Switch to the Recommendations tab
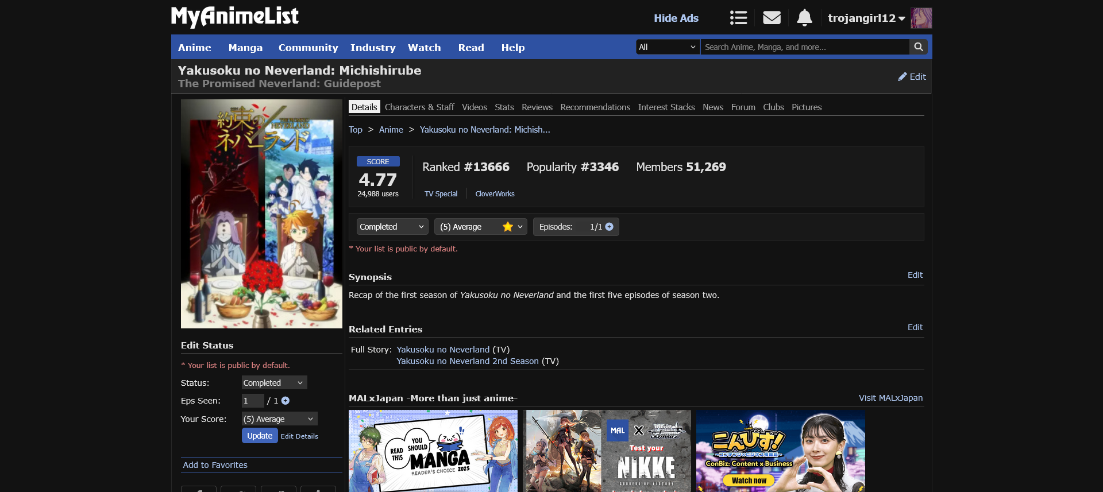Image resolution: width=1103 pixels, height=492 pixels. (595, 107)
